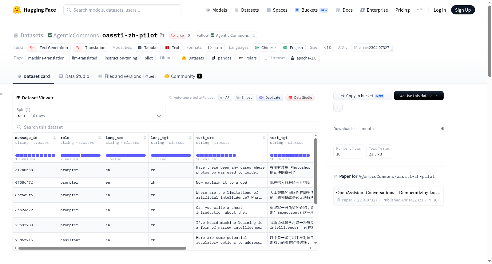Viewport: 492px width, 264px height.
Task: Click the Embed button
Action: pos(244,98)
